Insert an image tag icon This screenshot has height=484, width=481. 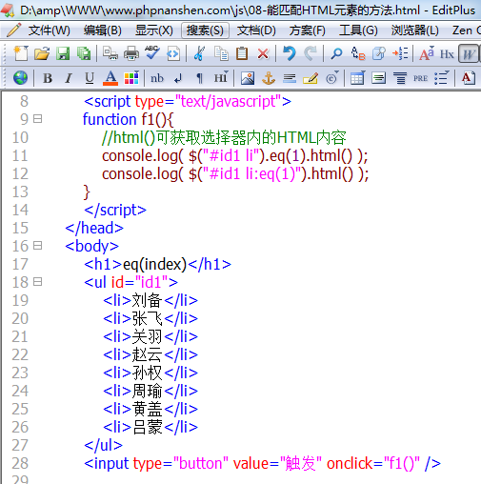tap(248, 78)
